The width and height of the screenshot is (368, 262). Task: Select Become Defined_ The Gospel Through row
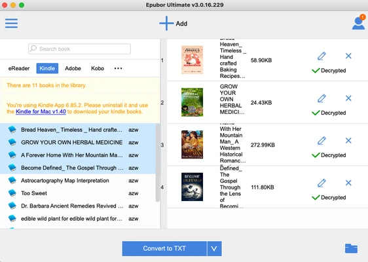[x=78, y=168]
